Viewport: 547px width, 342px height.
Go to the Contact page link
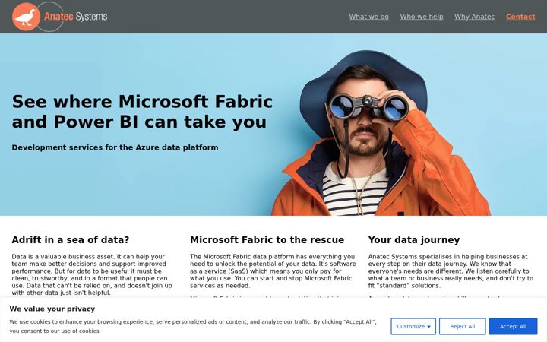tap(520, 17)
